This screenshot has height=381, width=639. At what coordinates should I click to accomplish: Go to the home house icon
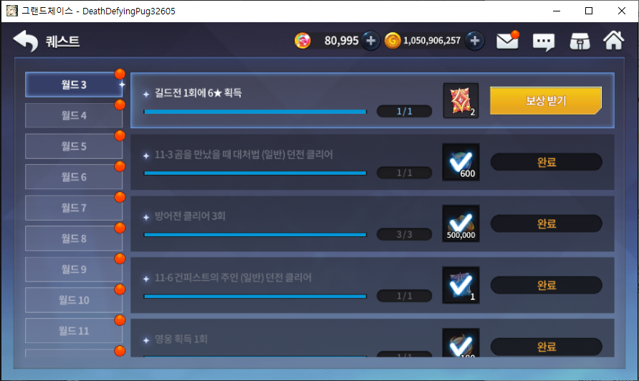coord(614,40)
